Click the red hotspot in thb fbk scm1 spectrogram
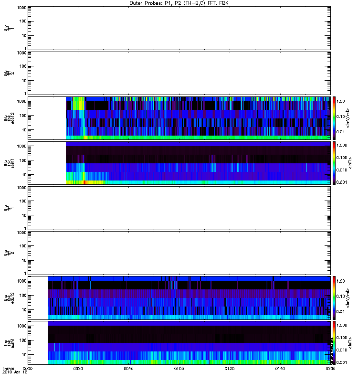This screenshot has height=382, width=358. pos(84,182)
